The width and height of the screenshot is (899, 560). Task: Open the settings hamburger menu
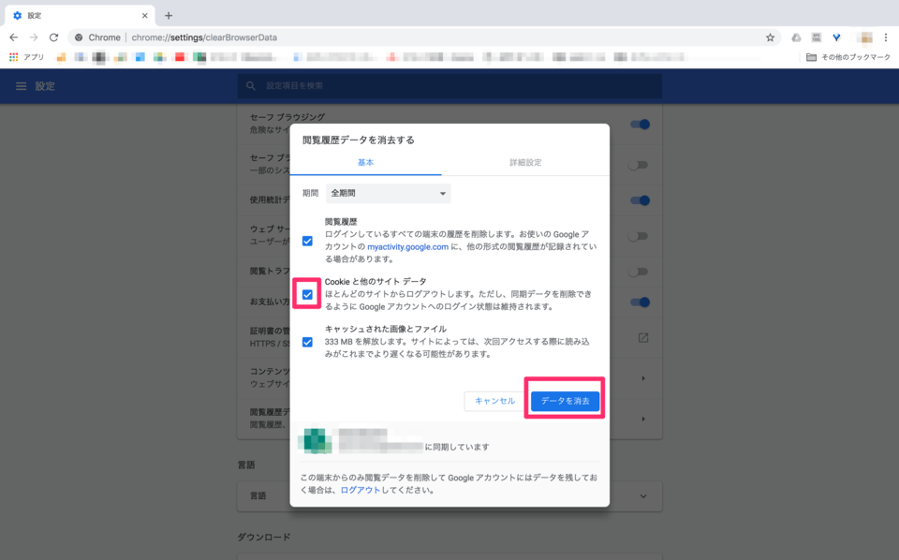point(21,85)
